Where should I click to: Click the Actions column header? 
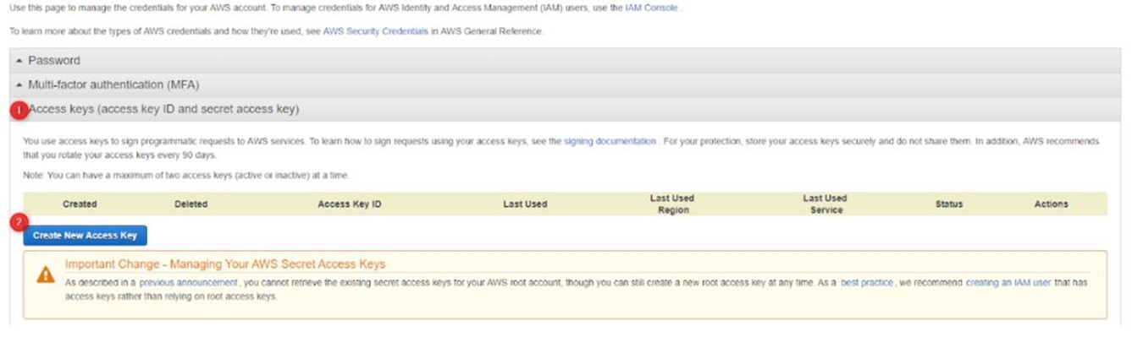pos(1051,204)
